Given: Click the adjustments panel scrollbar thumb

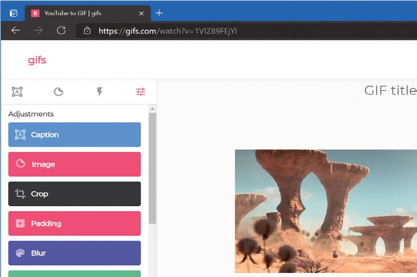Looking at the screenshot, I should [153, 168].
